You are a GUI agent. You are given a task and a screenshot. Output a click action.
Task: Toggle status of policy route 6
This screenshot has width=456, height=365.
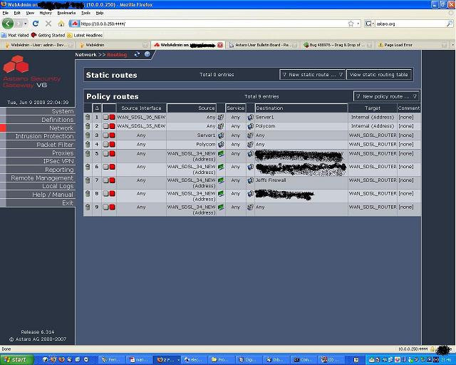109,167
